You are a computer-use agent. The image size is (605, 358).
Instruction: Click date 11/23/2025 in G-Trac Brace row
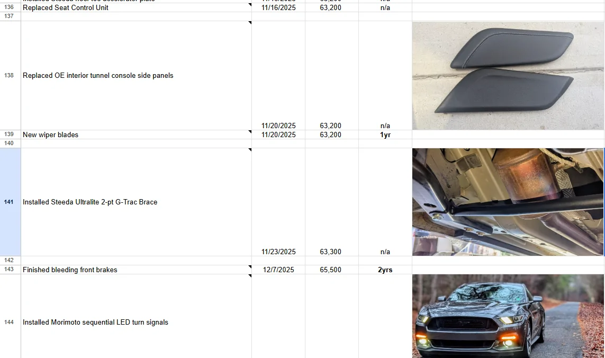(x=278, y=252)
